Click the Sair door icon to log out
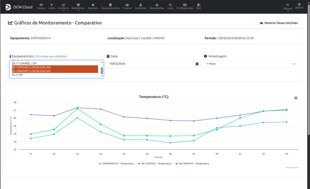The height and width of the screenshot is (189, 310). [199, 5]
